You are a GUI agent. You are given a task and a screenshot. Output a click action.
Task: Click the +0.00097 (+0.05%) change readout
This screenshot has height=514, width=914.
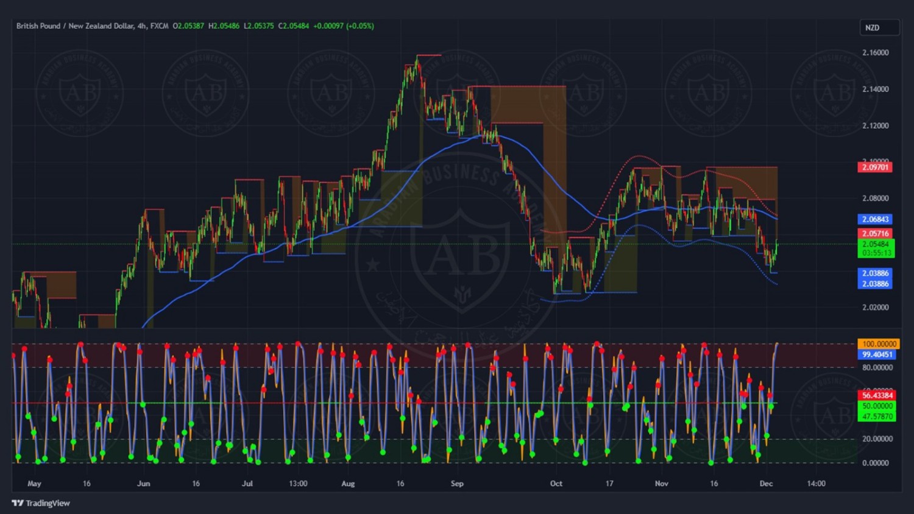(344, 26)
